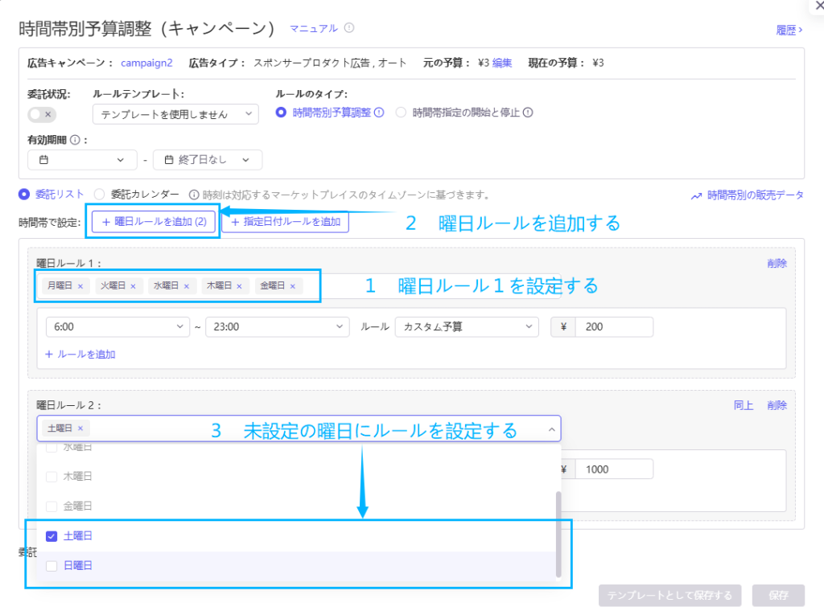Image resolution: width=824 pixels, height=615 pixels.
Task: Open the 履歴 history link
Action: 789,31
